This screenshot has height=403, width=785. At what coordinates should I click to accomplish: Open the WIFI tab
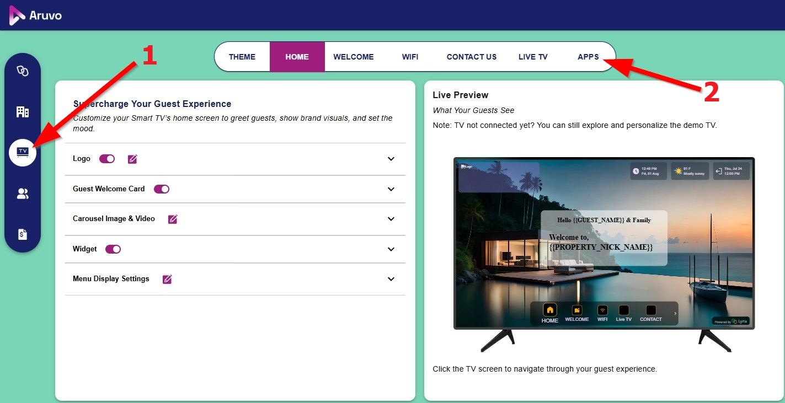click(410, 57)
